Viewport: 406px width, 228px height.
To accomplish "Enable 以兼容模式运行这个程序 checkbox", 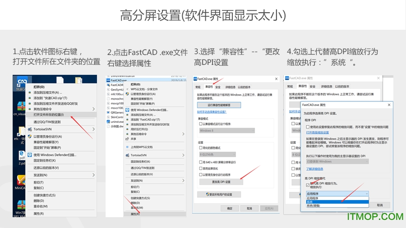I will (x=201, y=124).
